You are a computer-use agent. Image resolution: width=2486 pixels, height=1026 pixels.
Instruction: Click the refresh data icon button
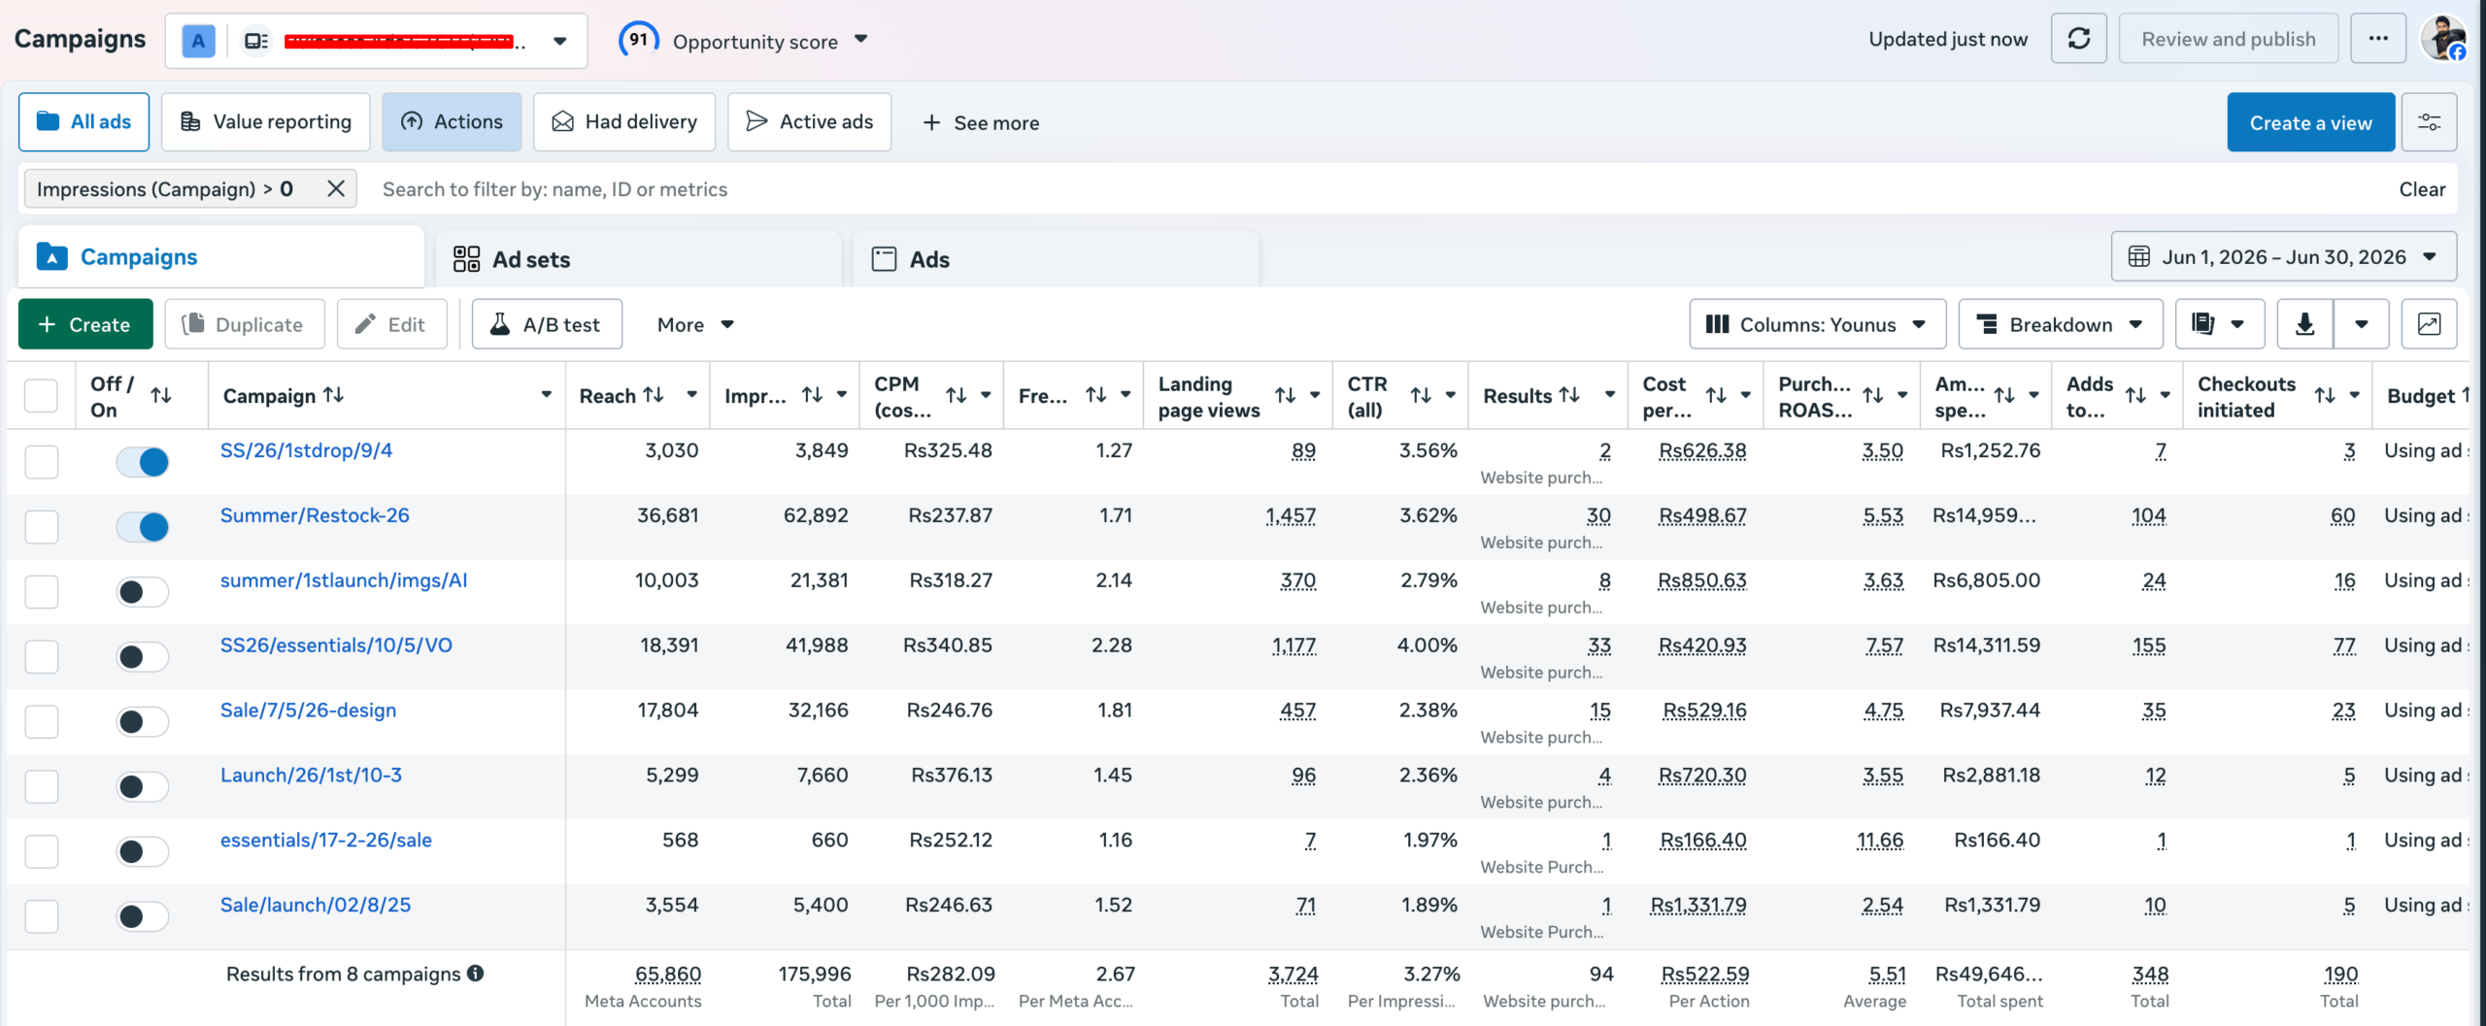[2078, 39]
